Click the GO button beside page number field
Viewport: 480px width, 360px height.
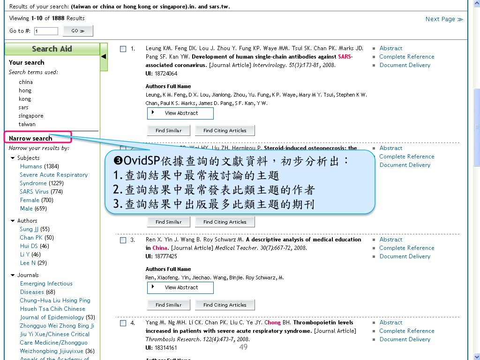tap(78, 31)
